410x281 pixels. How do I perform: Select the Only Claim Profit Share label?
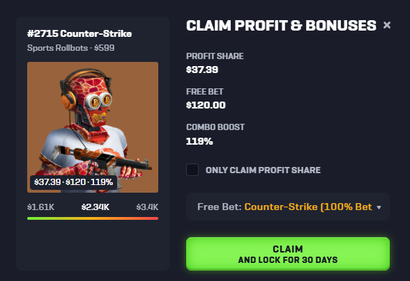[263, 170]
